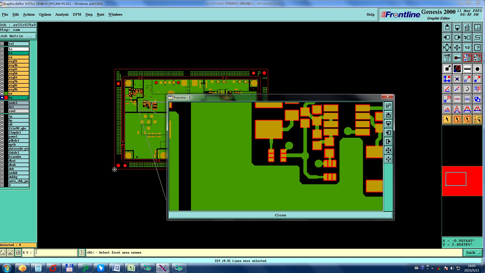The height and width of the screenshot is (273, 485).
Task: Click the question mark help icon in toolbar
Action: [x=477, y=48]
